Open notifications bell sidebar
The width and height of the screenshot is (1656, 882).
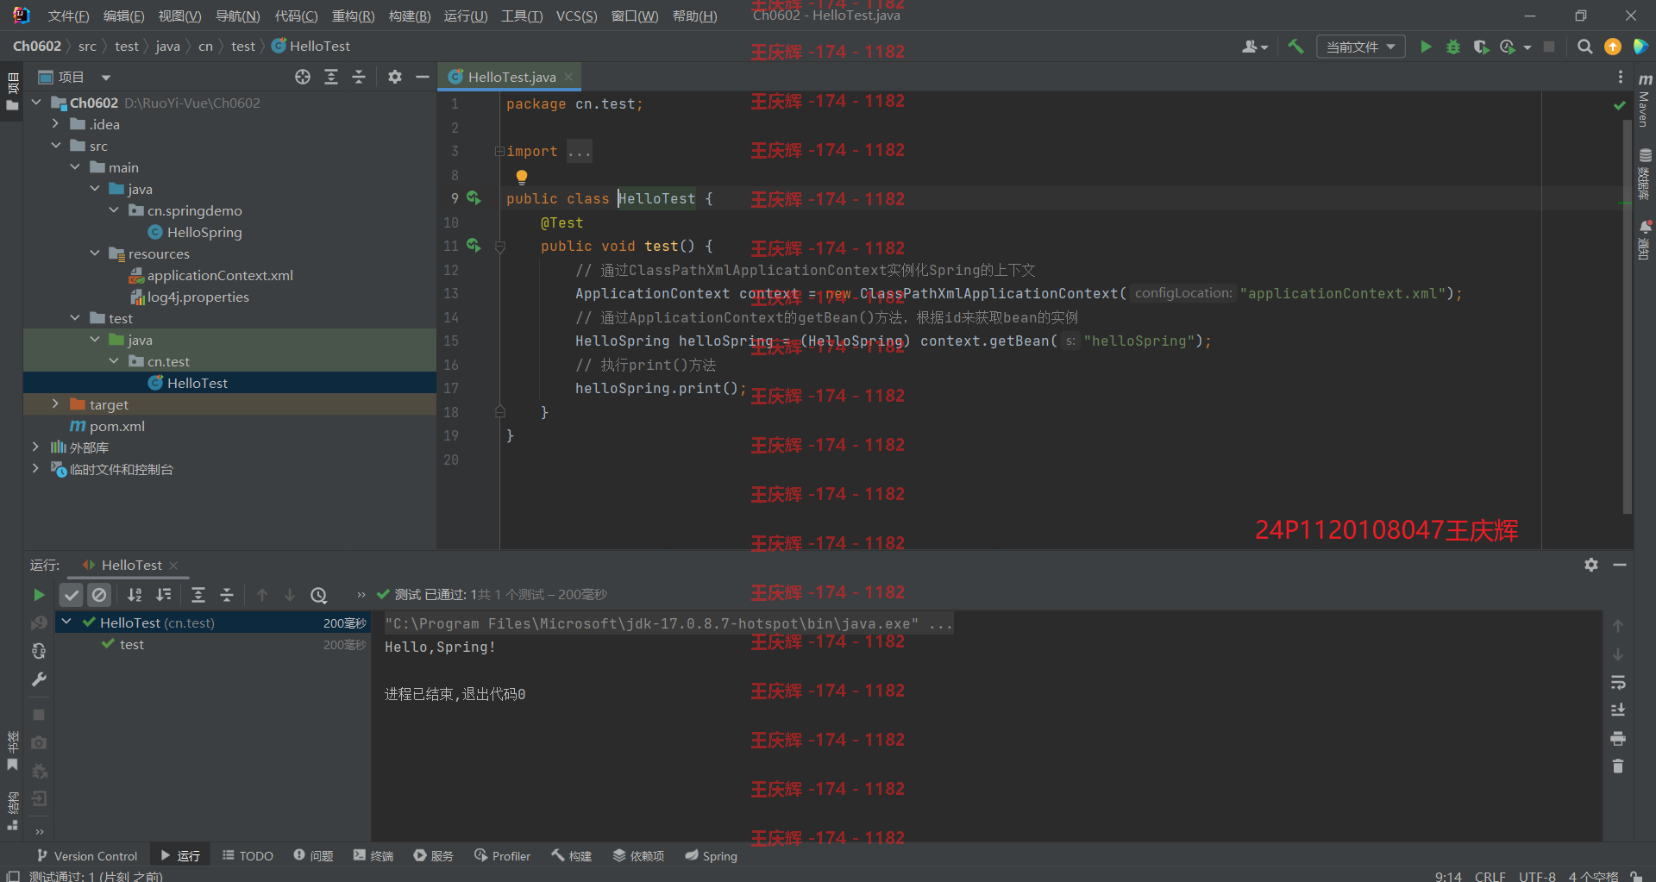[1644, 240]
